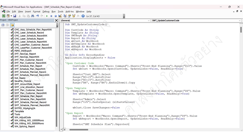Click the Reset stop icon
The height and width of the screenshot is (136, 243).
55,16
